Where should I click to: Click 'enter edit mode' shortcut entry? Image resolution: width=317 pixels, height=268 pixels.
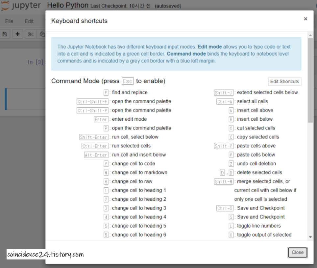[129, 119]
